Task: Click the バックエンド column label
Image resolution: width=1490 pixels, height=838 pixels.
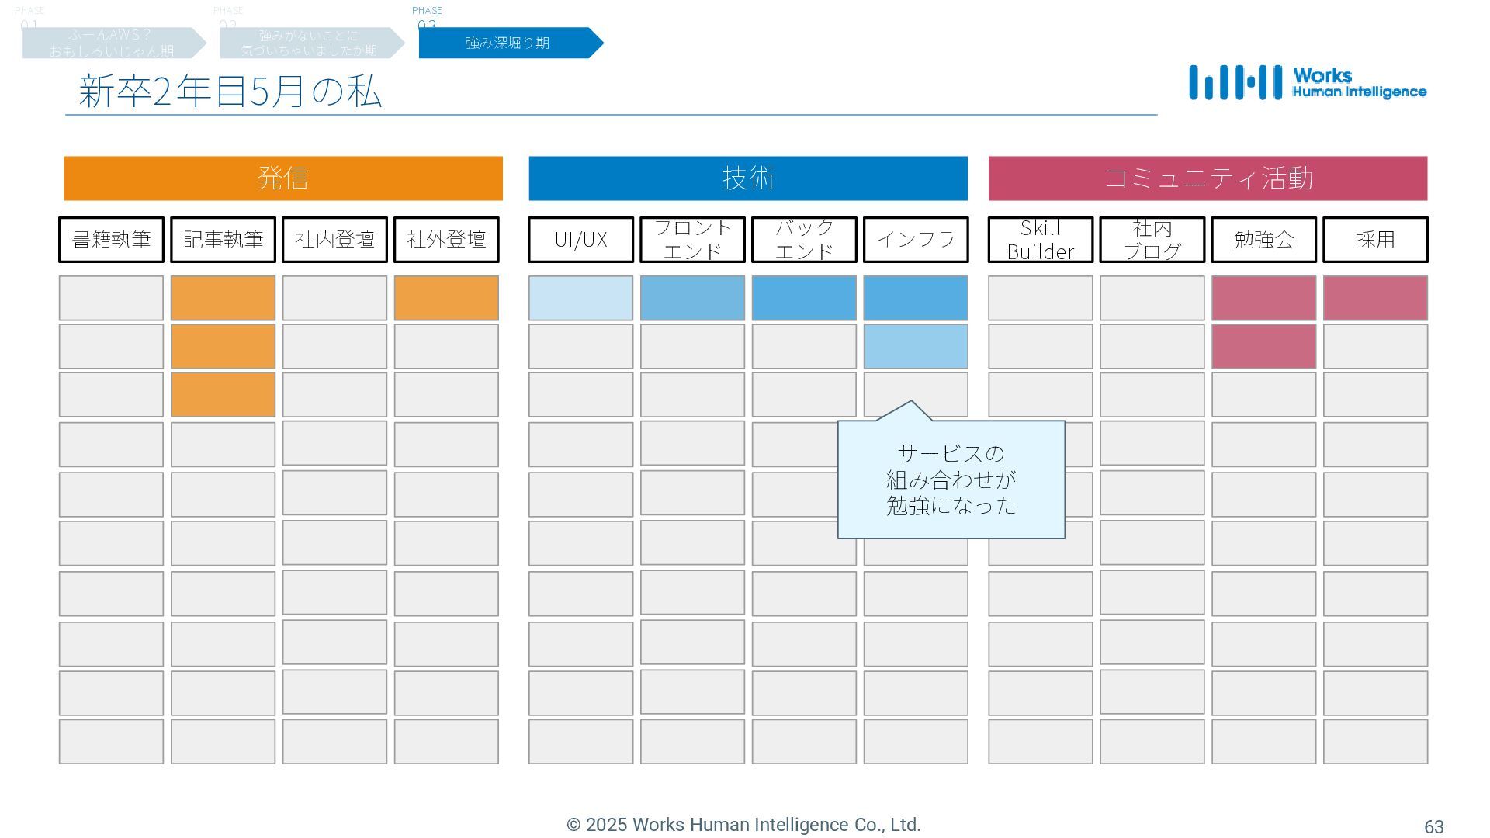Action: pos(804,240)
